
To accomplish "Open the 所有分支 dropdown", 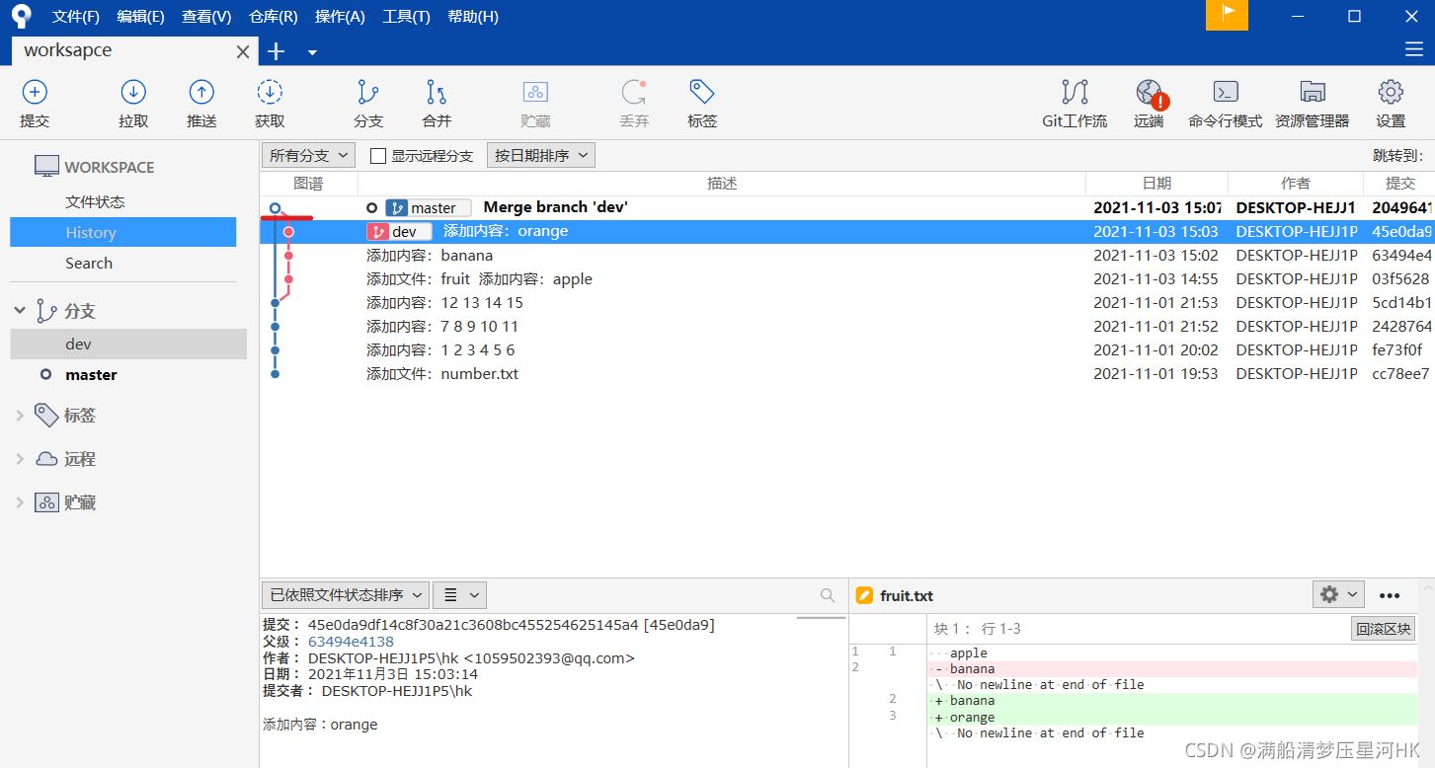I will tap(308, 155).
